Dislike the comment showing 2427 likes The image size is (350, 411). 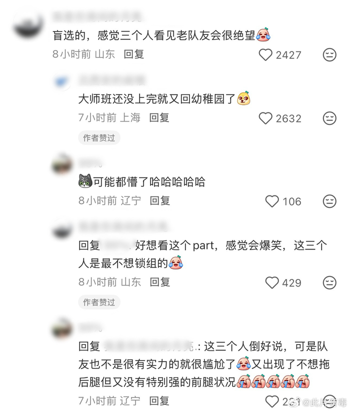click(329, 55)
